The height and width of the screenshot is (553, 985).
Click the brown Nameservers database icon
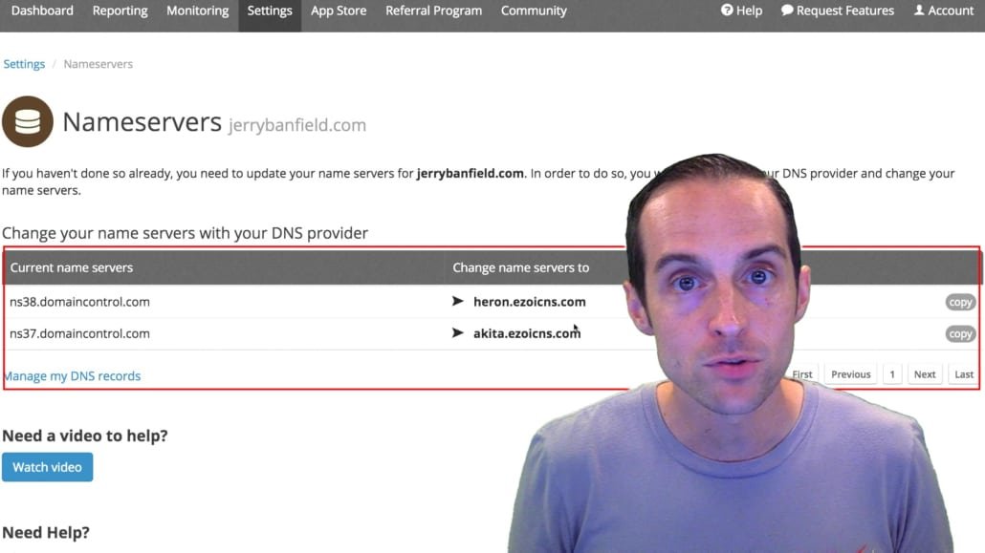(x=28, y=121)
